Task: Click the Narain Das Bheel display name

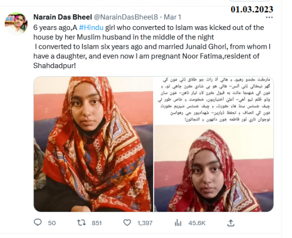Action: click(x=62, y=17)
